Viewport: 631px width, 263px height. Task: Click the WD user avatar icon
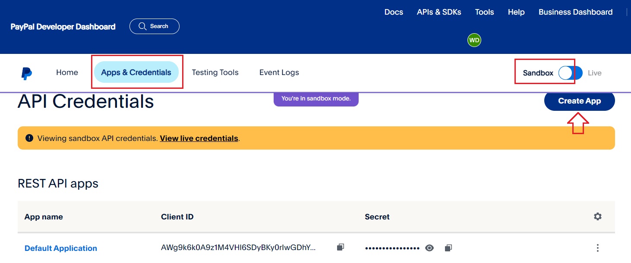[x=474, y=40]
